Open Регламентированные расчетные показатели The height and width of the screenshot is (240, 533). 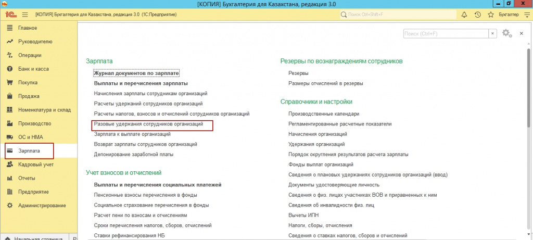tap(340, 124)
